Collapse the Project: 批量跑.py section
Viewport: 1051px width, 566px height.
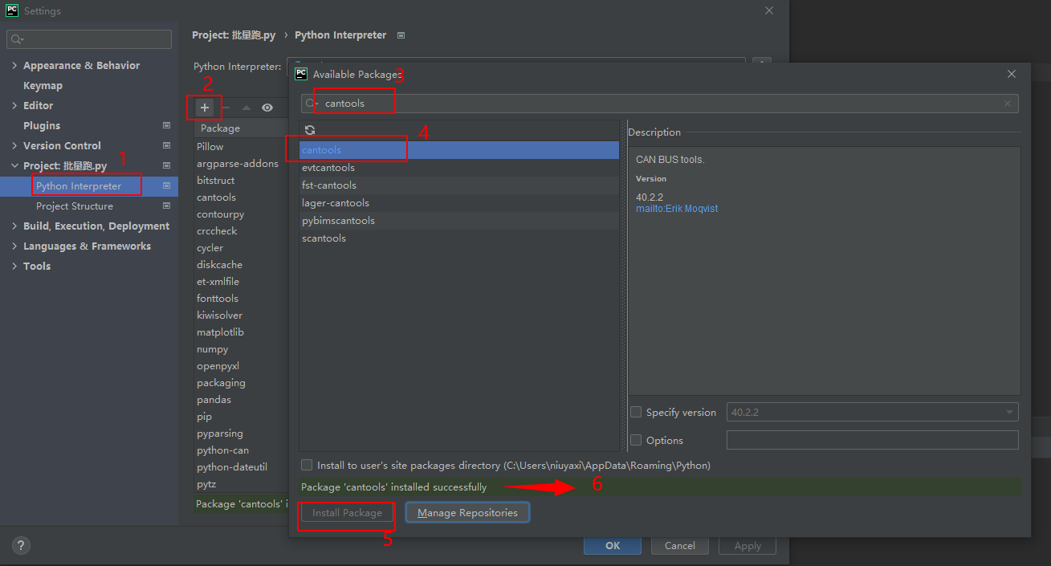14,165
